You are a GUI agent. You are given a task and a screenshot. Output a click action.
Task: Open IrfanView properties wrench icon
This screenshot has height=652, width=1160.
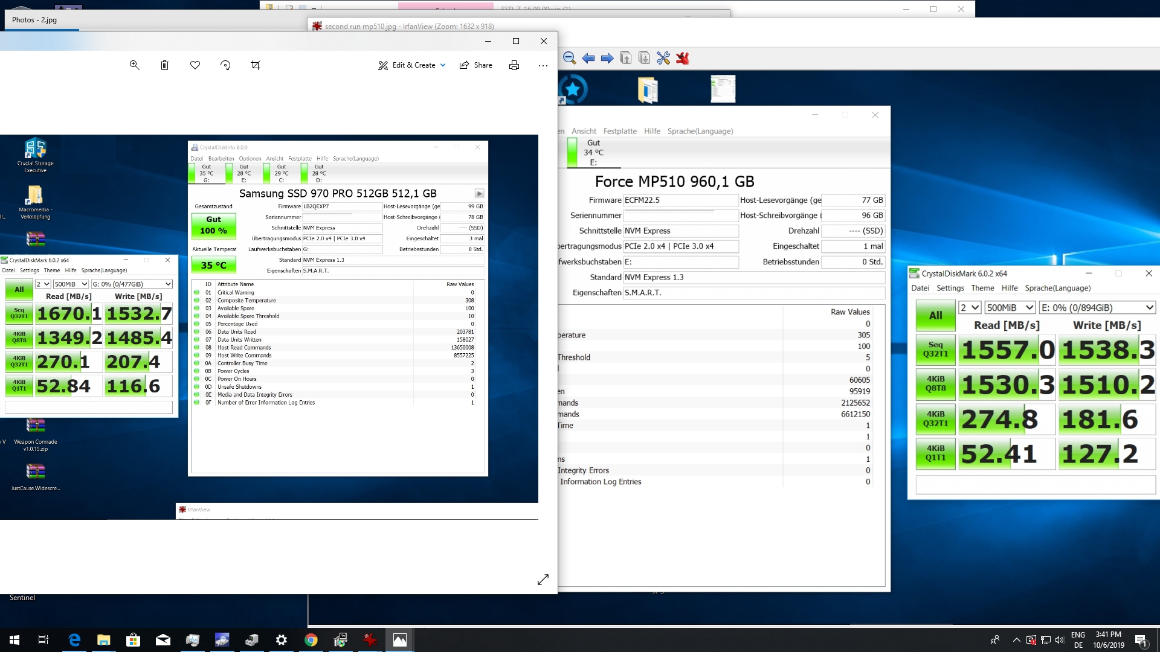[x=663, y=58]
